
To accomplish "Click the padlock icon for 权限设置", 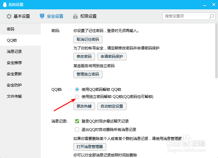I will [75, 16].
